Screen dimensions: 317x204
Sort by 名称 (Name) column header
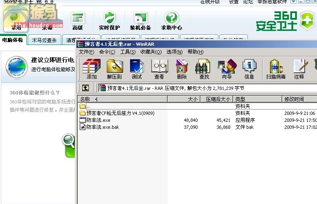123,99
